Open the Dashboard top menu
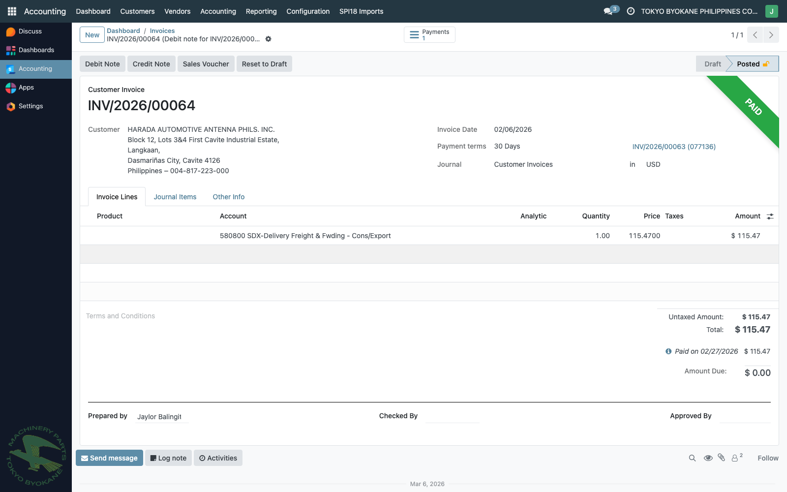 click(x=93, y=11)
